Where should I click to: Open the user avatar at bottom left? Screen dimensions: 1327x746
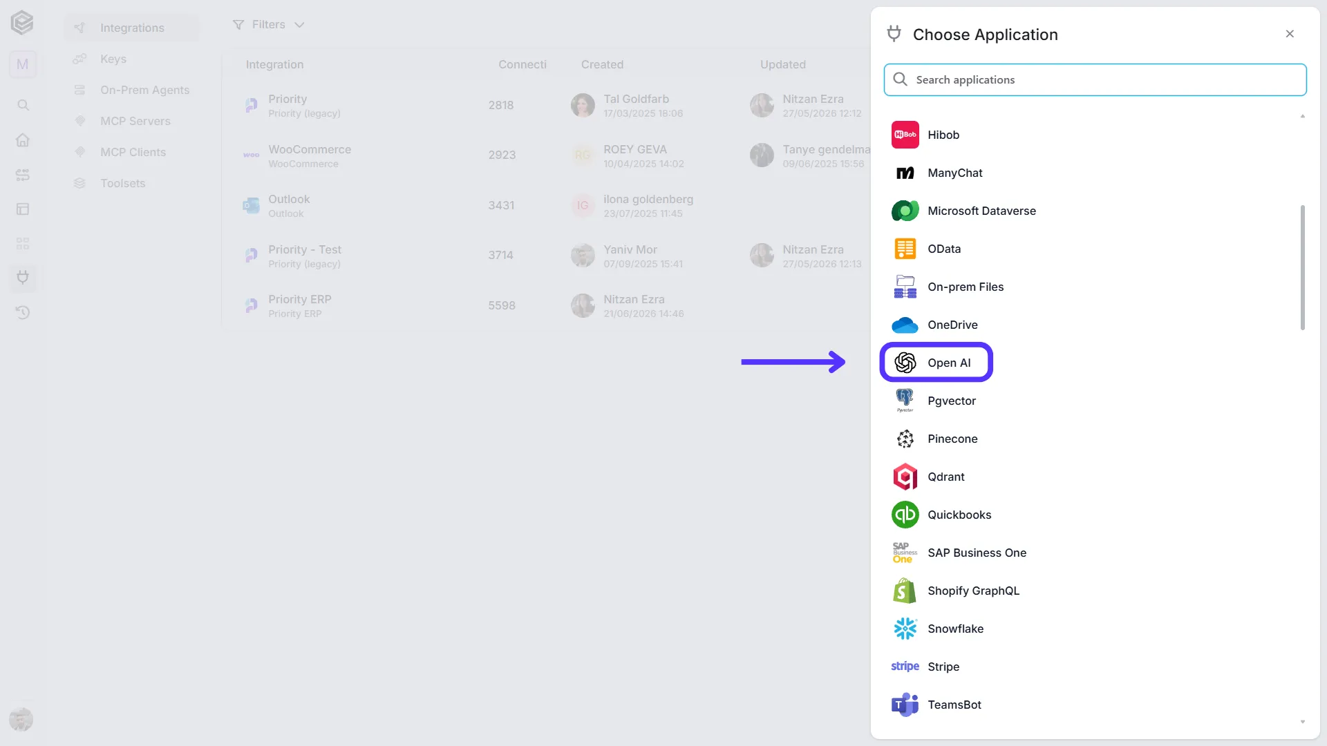[21, 719]
